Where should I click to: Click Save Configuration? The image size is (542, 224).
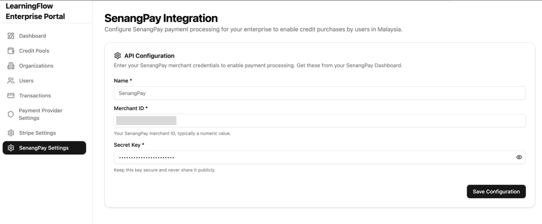point(496,191)
